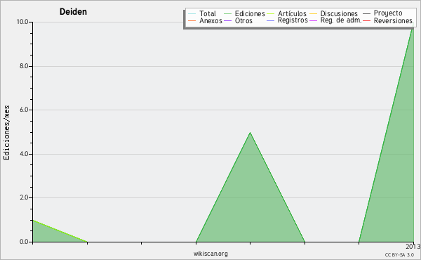Image resolution: width=421 pixels, height=260 pixels.
Task: Click the 8.0 y-axis value
Action: coord(24,66)
